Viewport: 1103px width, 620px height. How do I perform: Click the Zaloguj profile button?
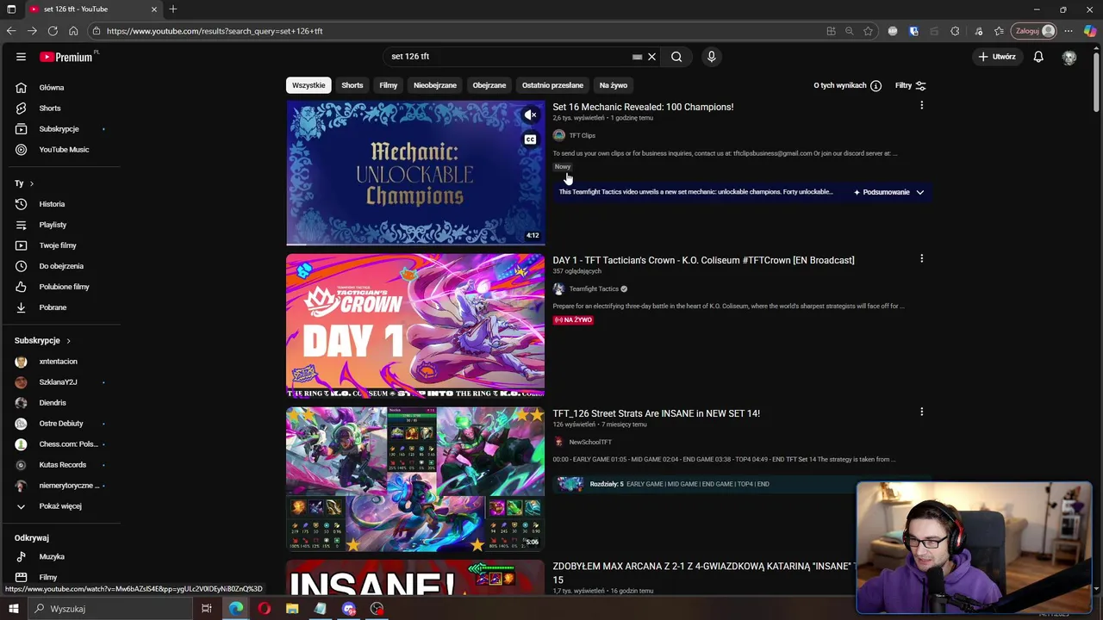coord(1034,31)
